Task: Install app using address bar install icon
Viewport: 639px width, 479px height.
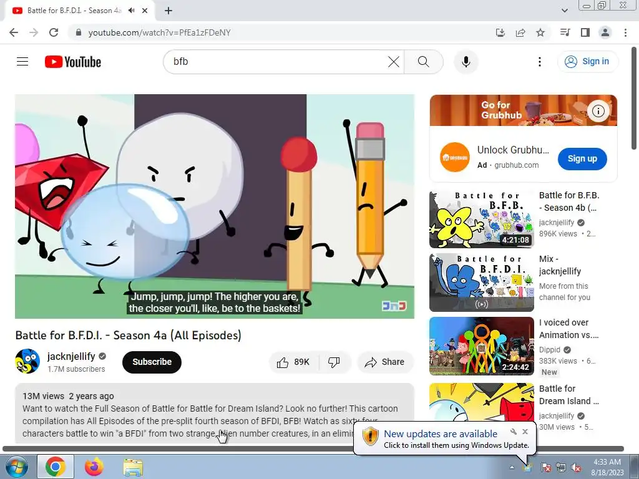Action: click(x=500, y=32)
